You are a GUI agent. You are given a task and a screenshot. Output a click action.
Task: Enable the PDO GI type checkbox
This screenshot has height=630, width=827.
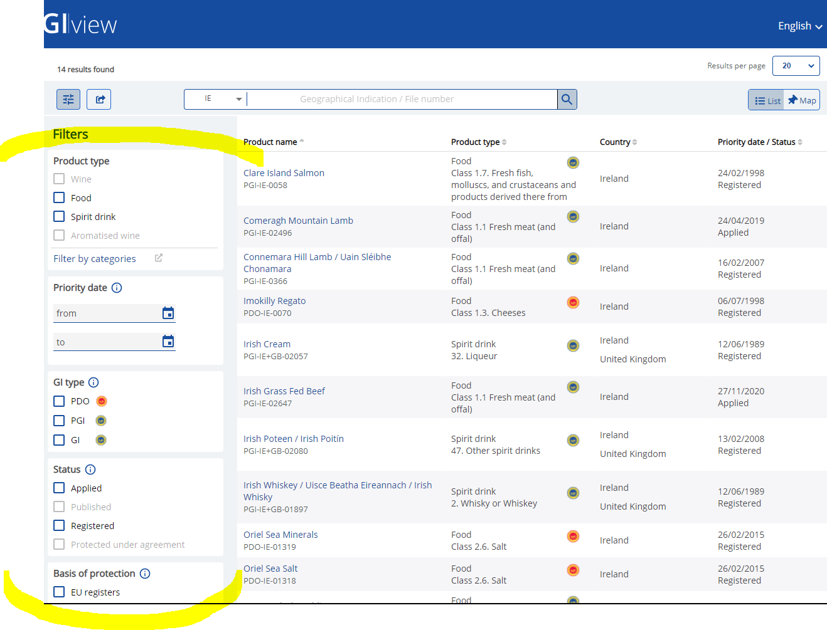click(59, 401)
